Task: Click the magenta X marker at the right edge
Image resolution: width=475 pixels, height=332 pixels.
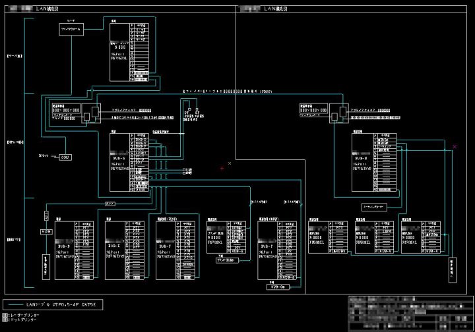Action: click(455, 147)
